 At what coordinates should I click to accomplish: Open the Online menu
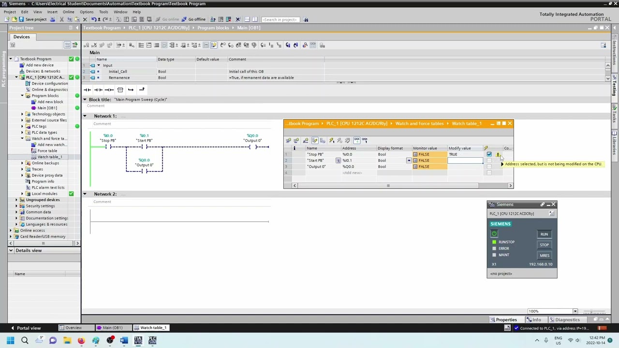pos(68,12)
